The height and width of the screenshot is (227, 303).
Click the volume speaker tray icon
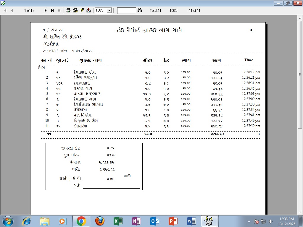pyautogui.click(x=270, y=221)
